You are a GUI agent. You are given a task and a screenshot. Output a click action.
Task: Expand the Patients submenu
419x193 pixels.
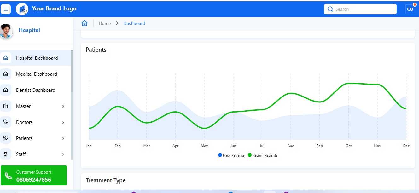click(x=63, y=138)
